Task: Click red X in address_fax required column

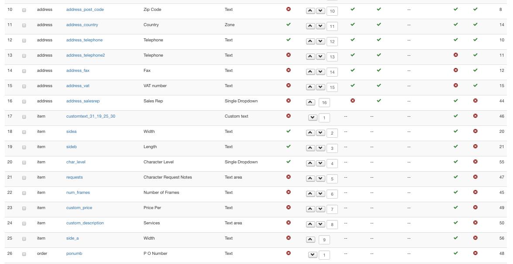Action: point(288,70)
